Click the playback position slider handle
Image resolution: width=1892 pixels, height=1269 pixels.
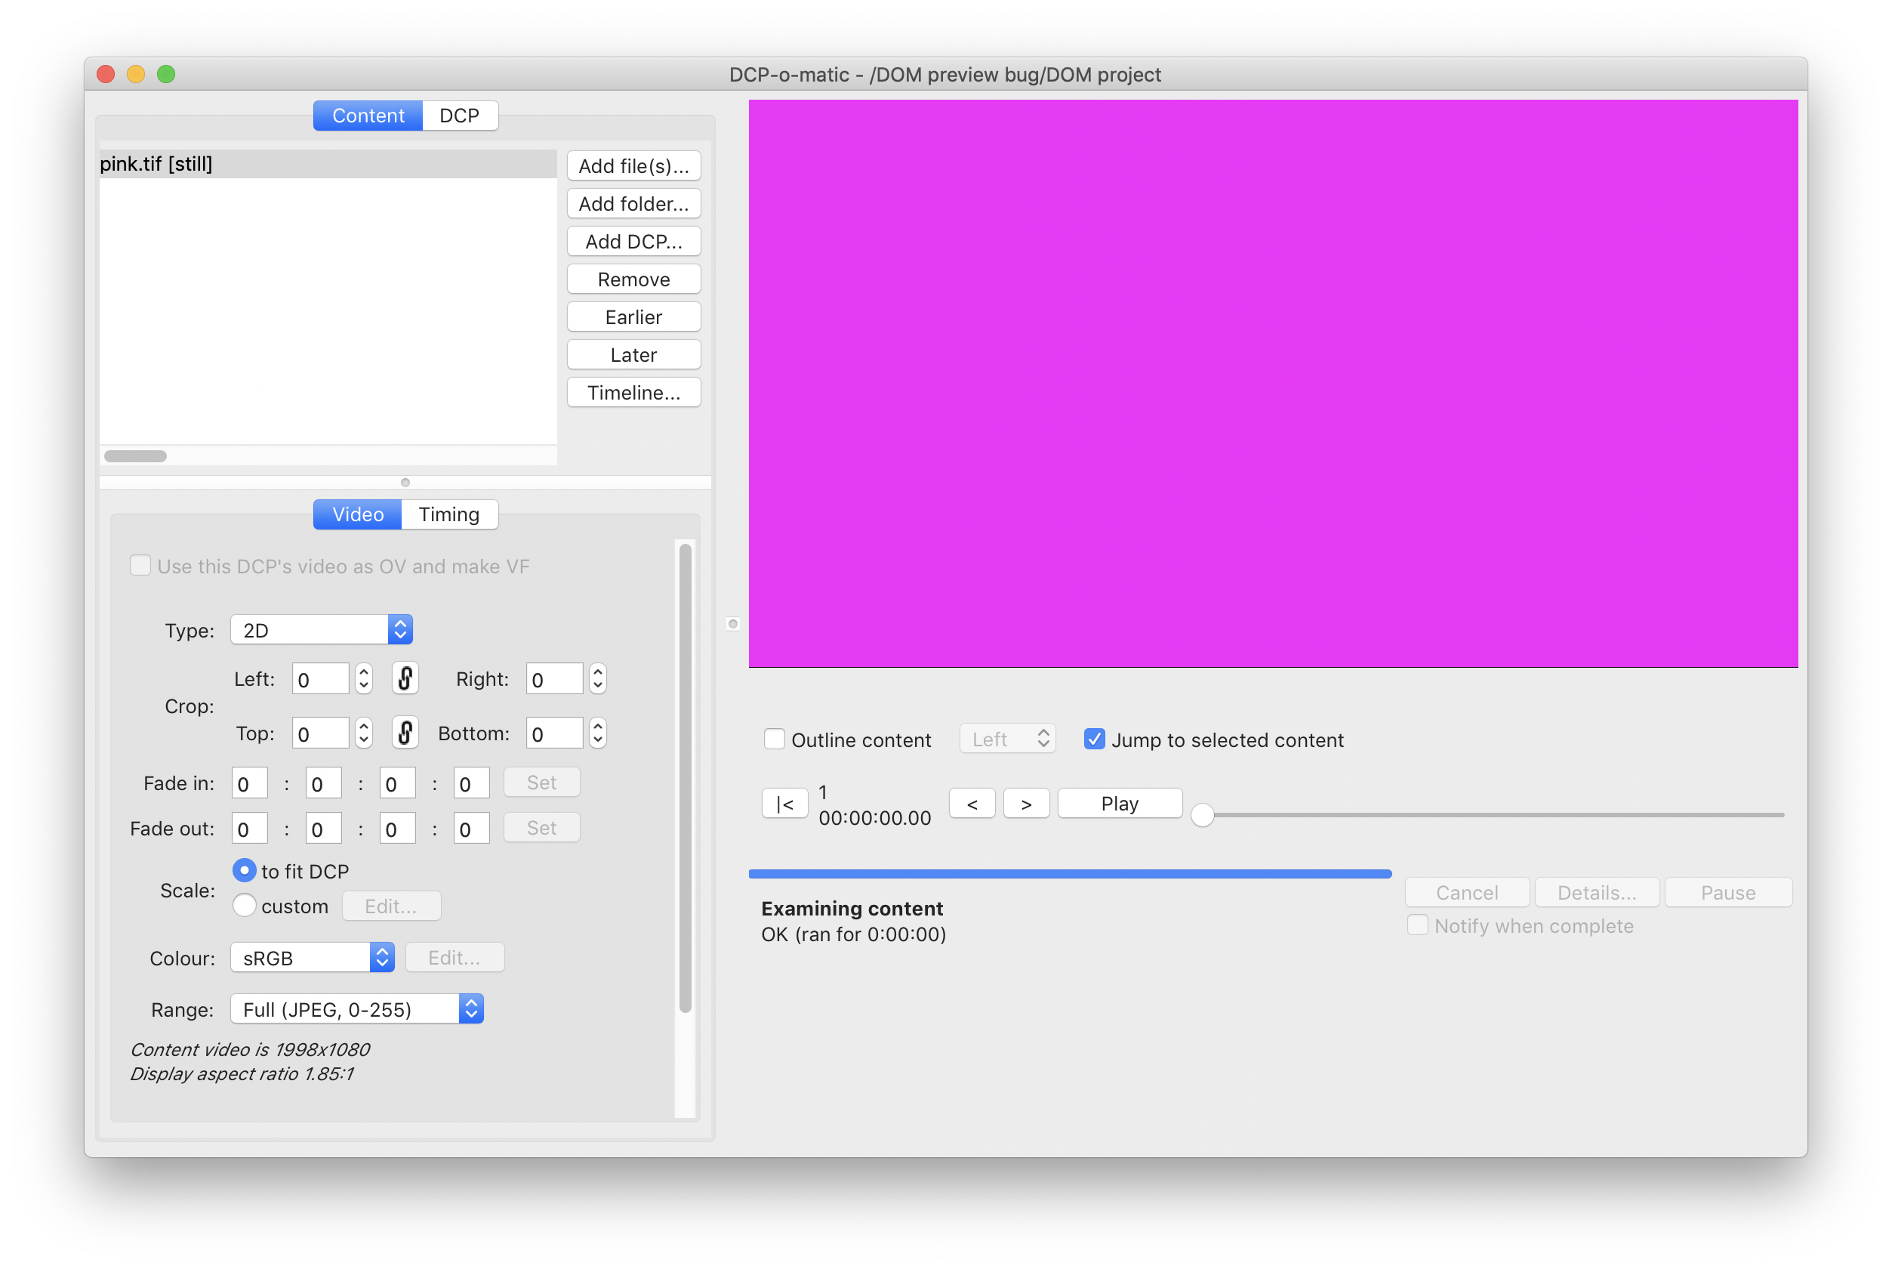[1202, 815]
